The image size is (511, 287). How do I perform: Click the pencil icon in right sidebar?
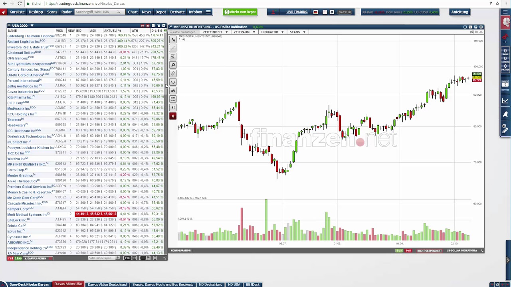505,130
